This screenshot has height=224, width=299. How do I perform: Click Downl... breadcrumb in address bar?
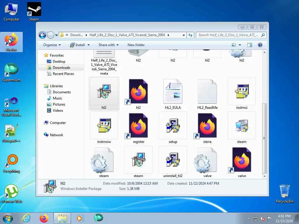click(77, 35)
